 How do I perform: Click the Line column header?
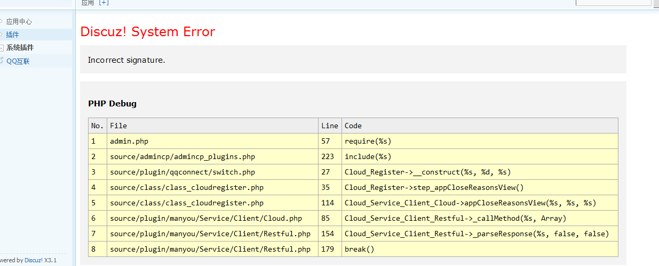[x=330, y=126]
